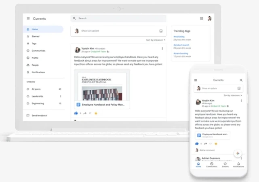Open three-dot menu on Yoobin Kim's laptop post
The image size is (259, 182).
162,49
